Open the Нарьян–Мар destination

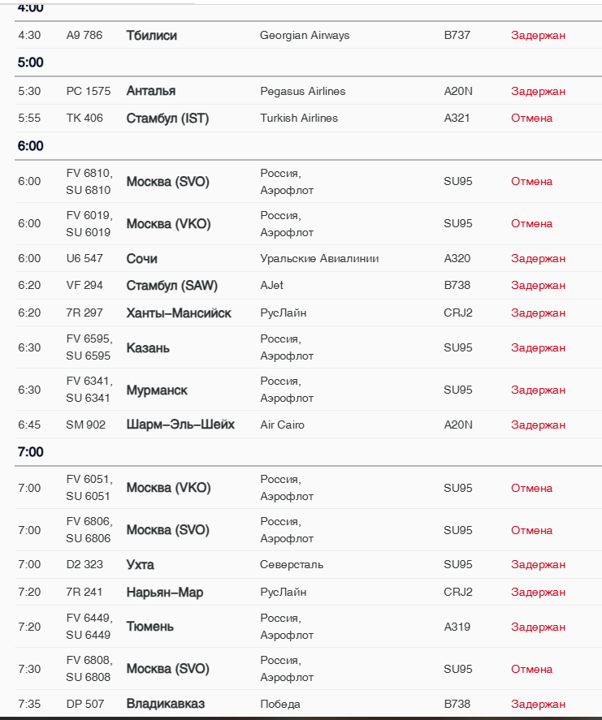[164, 593]
